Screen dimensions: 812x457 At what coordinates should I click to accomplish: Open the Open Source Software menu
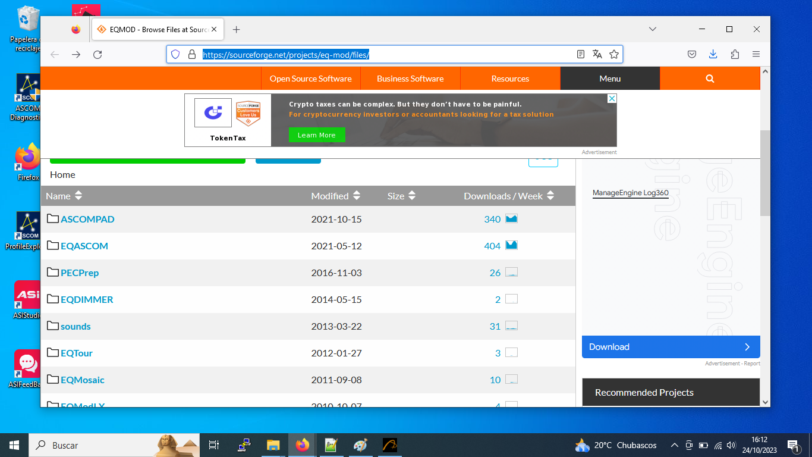[311, 79]
